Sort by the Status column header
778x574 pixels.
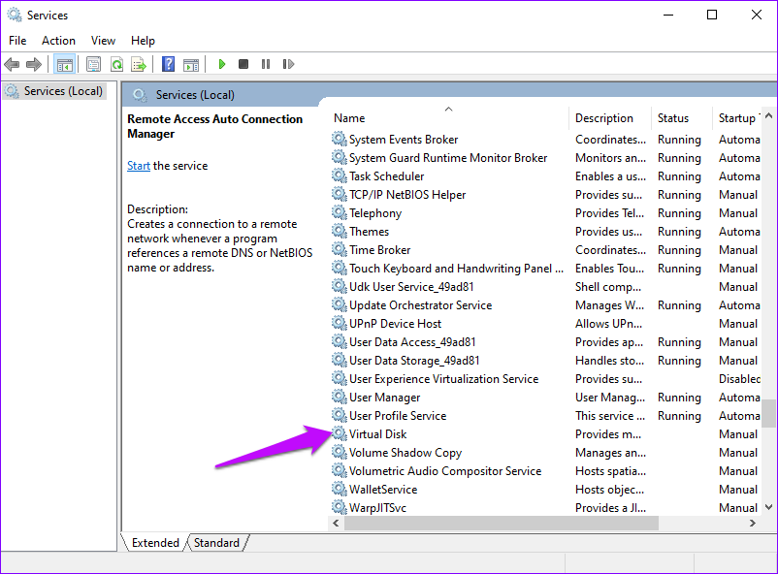681,118
